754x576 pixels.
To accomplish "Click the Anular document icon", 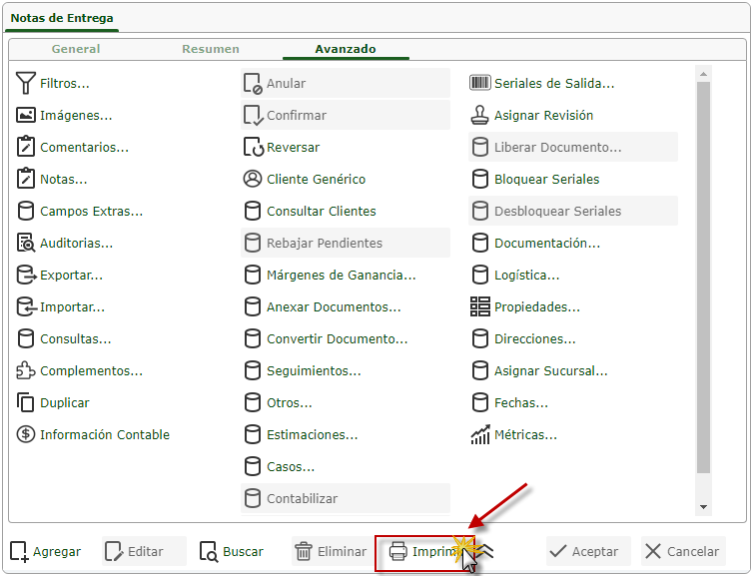I will (253, 83).
